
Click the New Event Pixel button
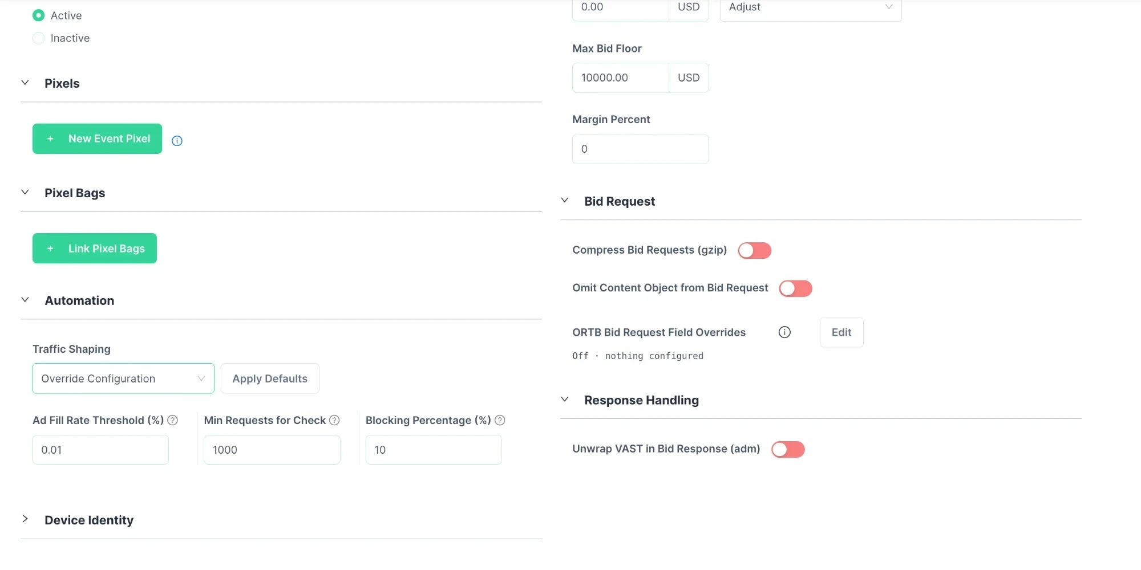pyautogui.click(x=97, y=139)
